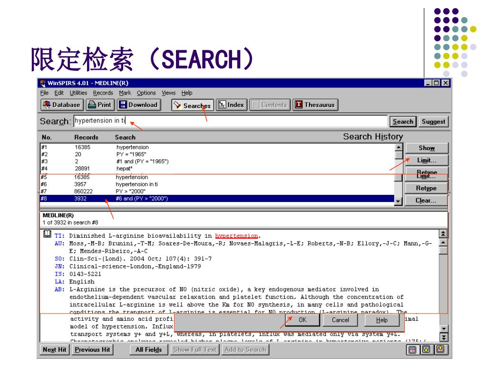
Task: Minimize the WinSPIRS window
Action: click(428, 83)
